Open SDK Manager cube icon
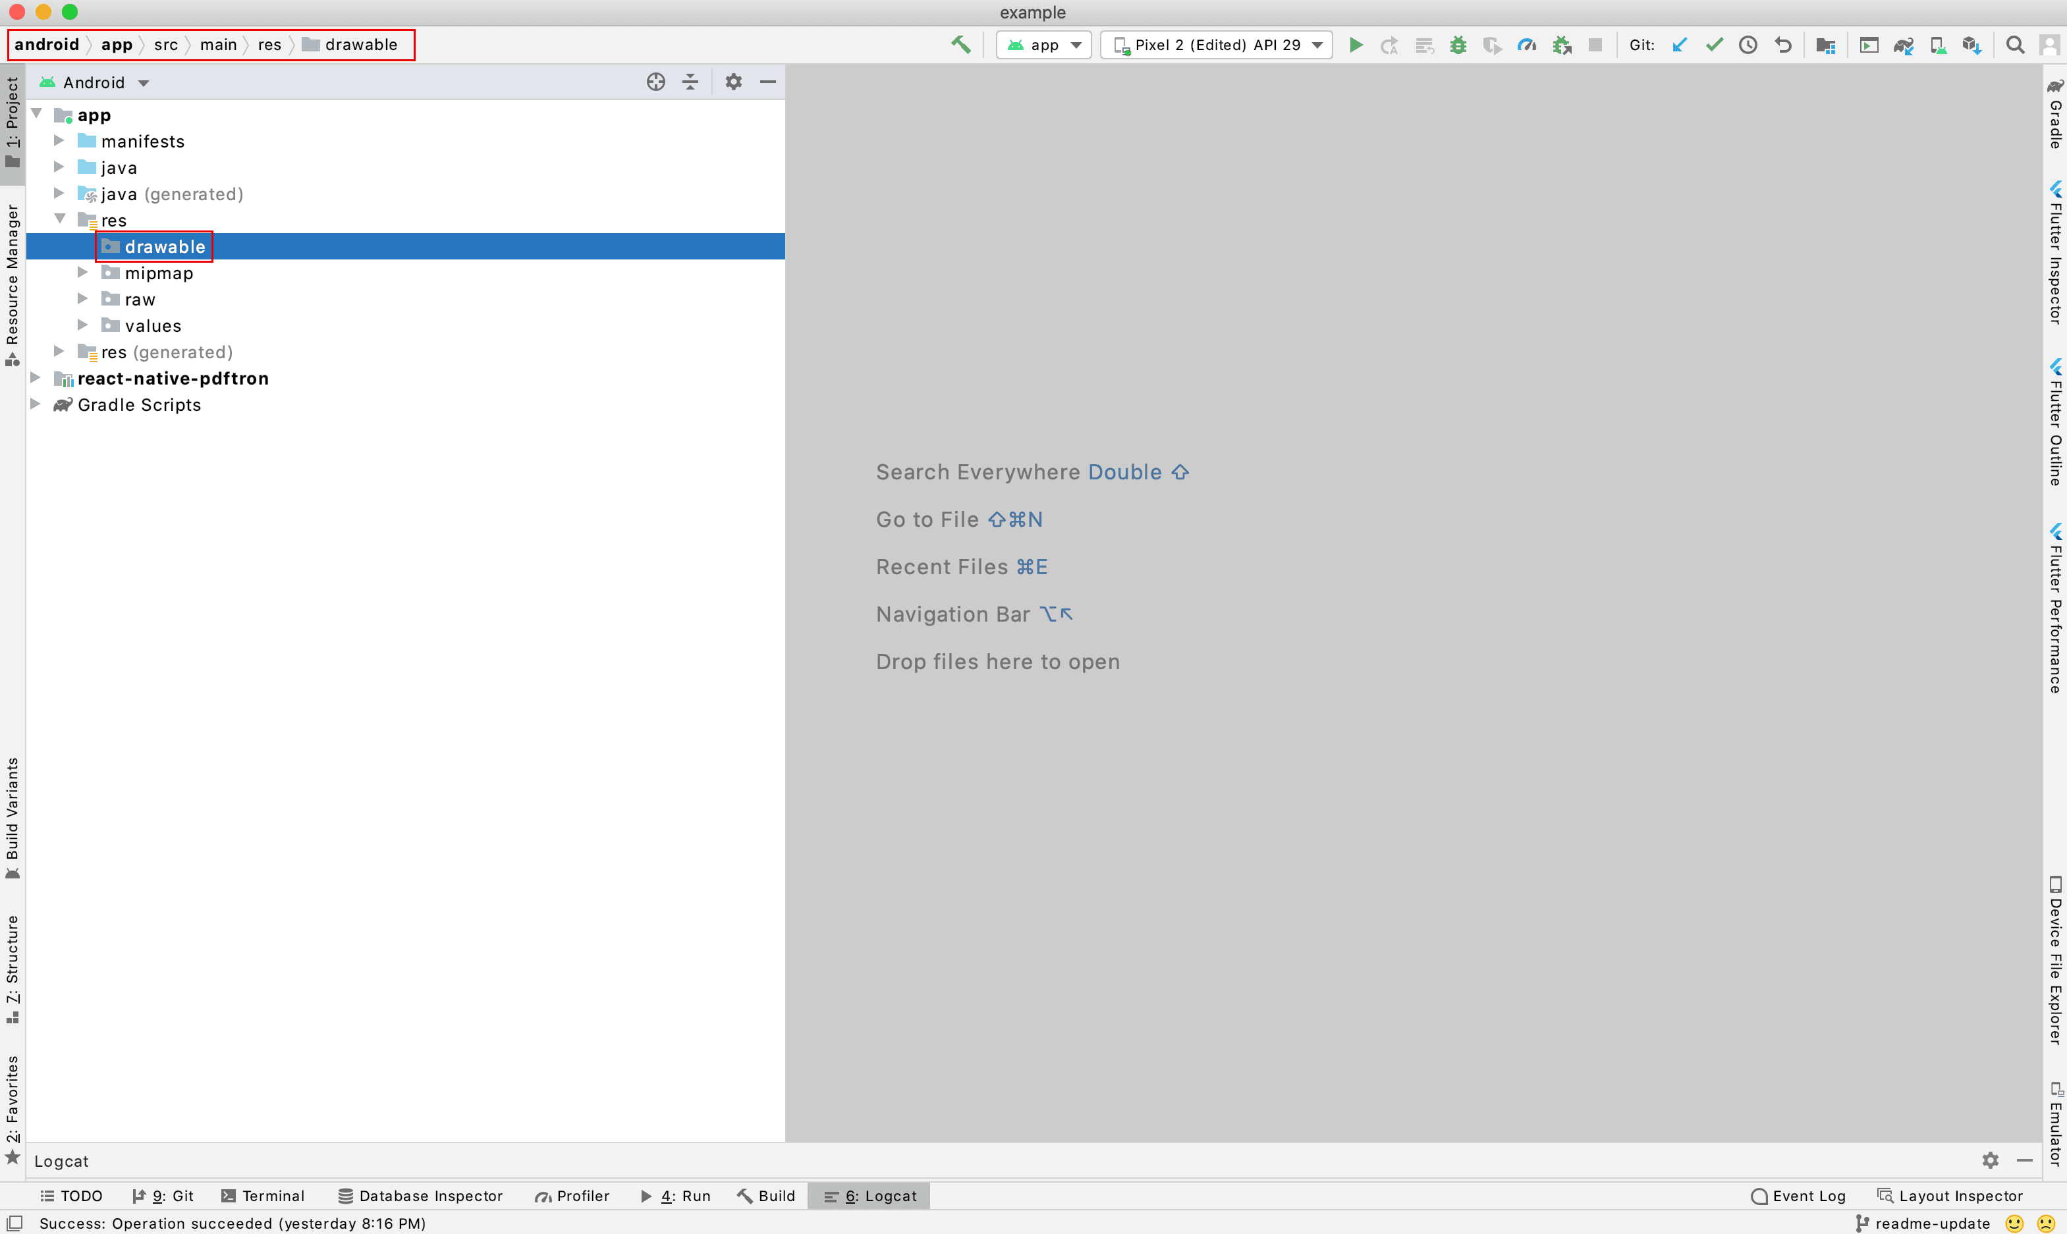The width and height of the screenshot is (2067, 1234). [x=1972, y=45]
